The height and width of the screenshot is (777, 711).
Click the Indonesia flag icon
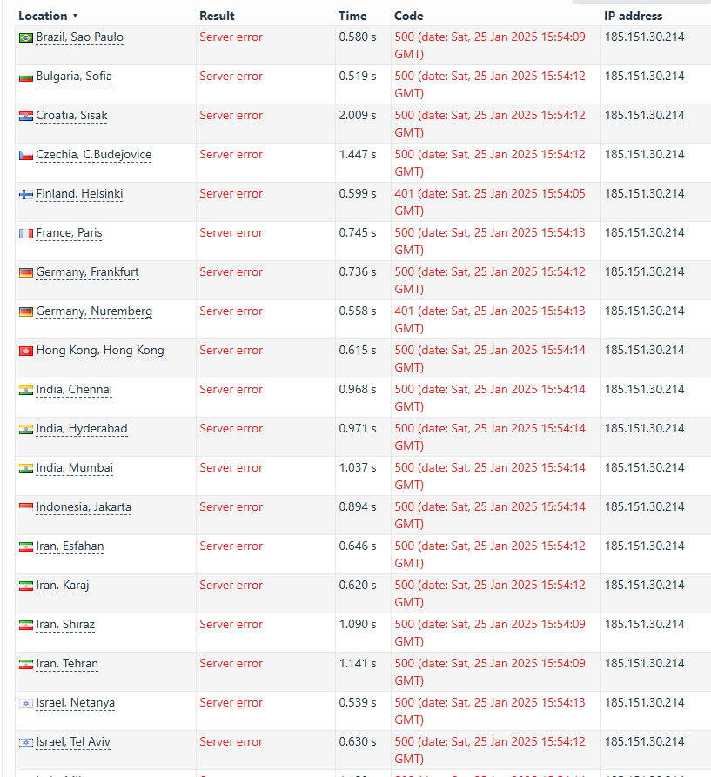pyautogui.click(x=26, y=507)
